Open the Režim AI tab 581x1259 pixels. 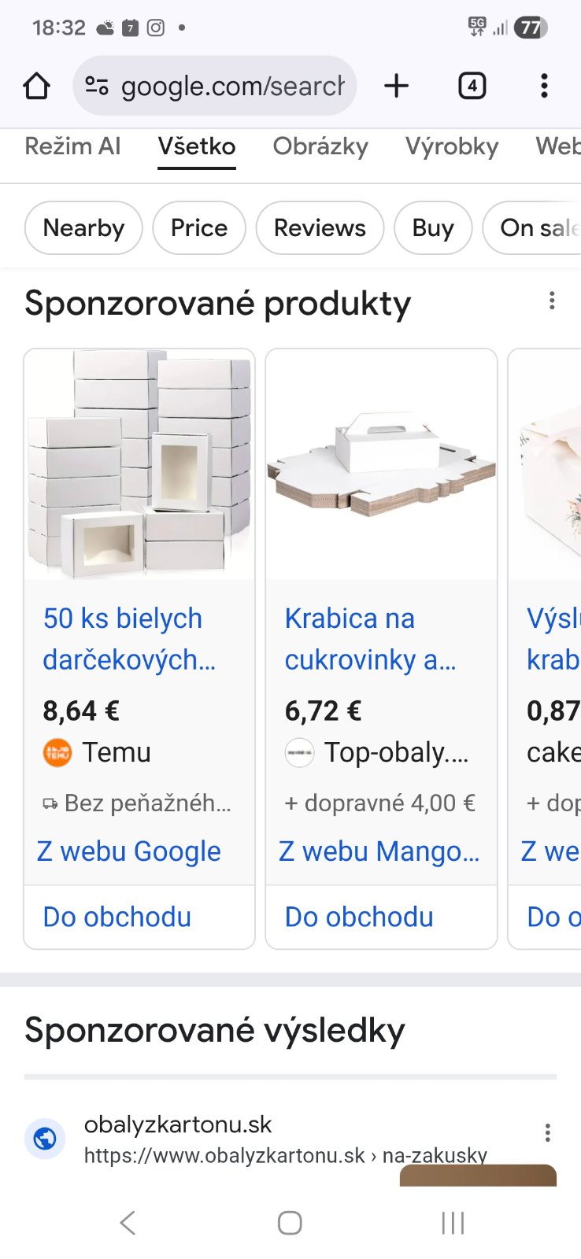pos(72,146)
